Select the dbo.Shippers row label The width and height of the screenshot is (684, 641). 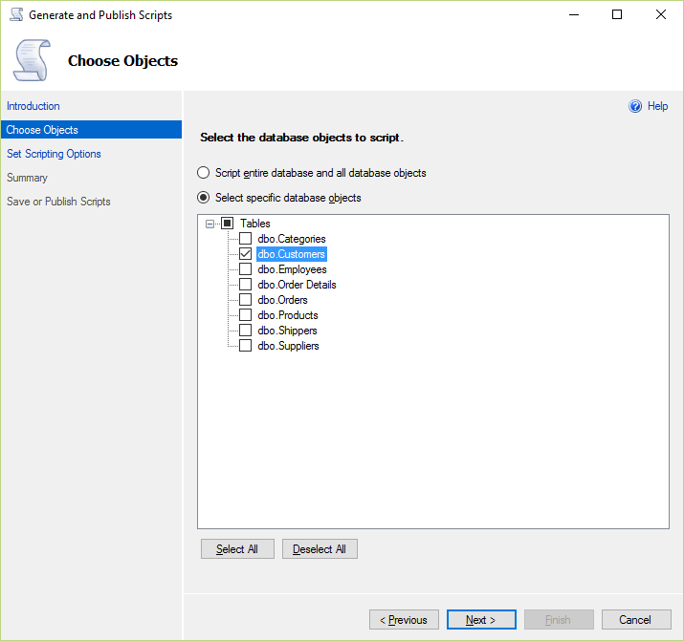coord(287,331)
